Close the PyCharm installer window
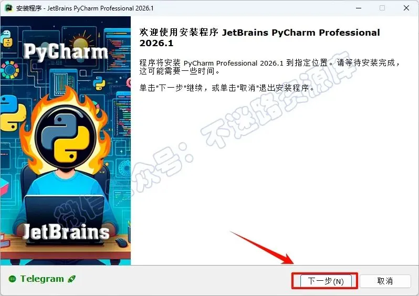The height and width of the screenshot is (296, 419). click(406, 8)
